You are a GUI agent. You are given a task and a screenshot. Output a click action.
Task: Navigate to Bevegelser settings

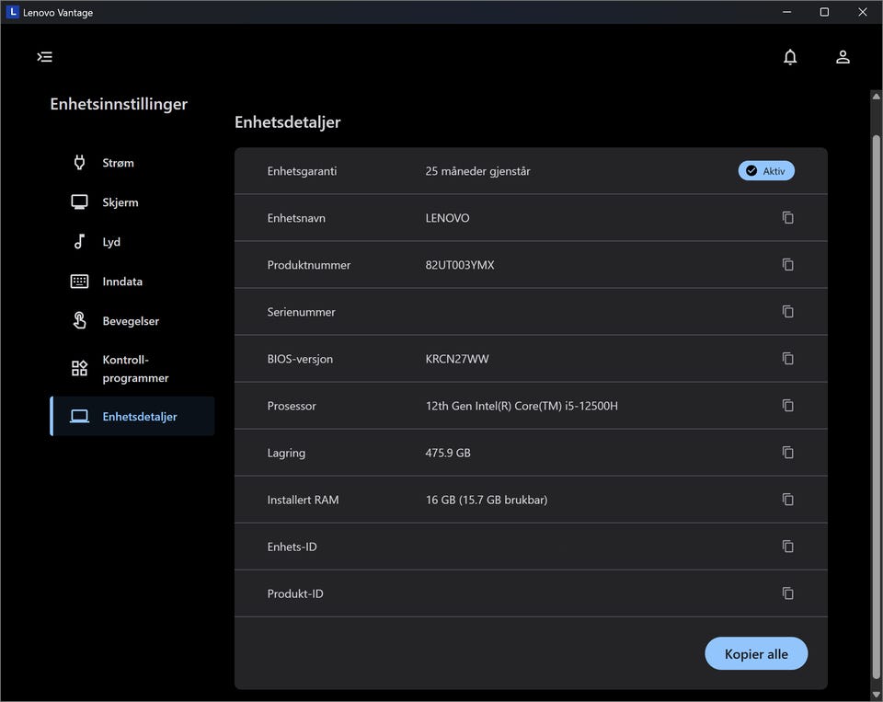tap(130, 321)
